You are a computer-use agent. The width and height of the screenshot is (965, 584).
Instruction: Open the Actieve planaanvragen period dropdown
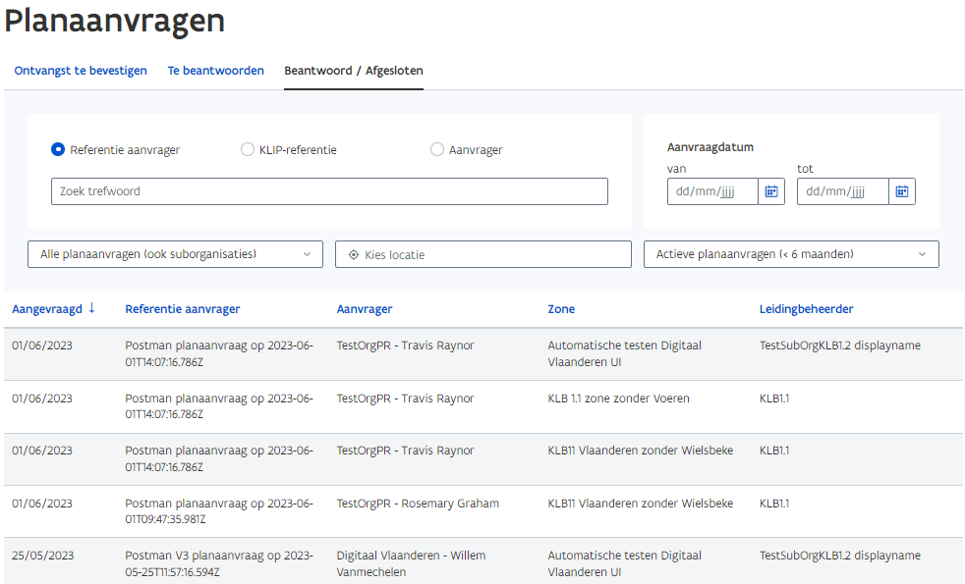[x=791, y=254]
